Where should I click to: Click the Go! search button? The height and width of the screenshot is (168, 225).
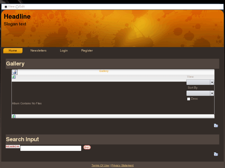click(x=87, y=147)
